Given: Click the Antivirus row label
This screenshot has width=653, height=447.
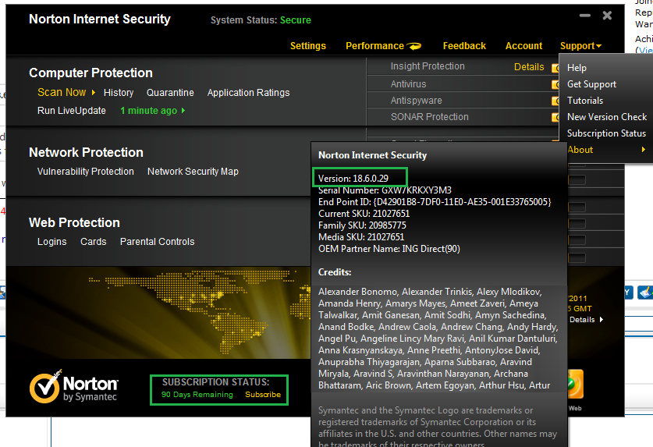Looking at the screenshot, I should coord(408,84).
